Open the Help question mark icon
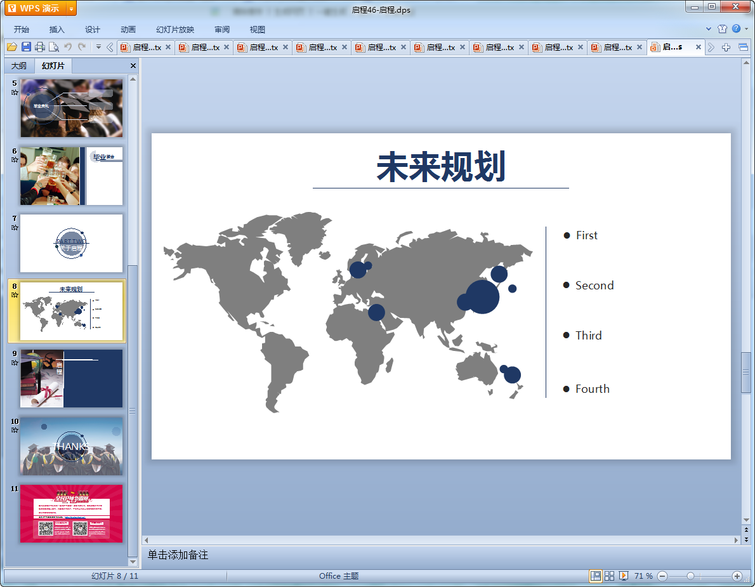The image size is (755, 587). pyautogui.click(x=736, y=29)
